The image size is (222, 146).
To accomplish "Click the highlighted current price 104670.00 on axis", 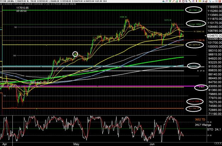I will pos(215,36).
